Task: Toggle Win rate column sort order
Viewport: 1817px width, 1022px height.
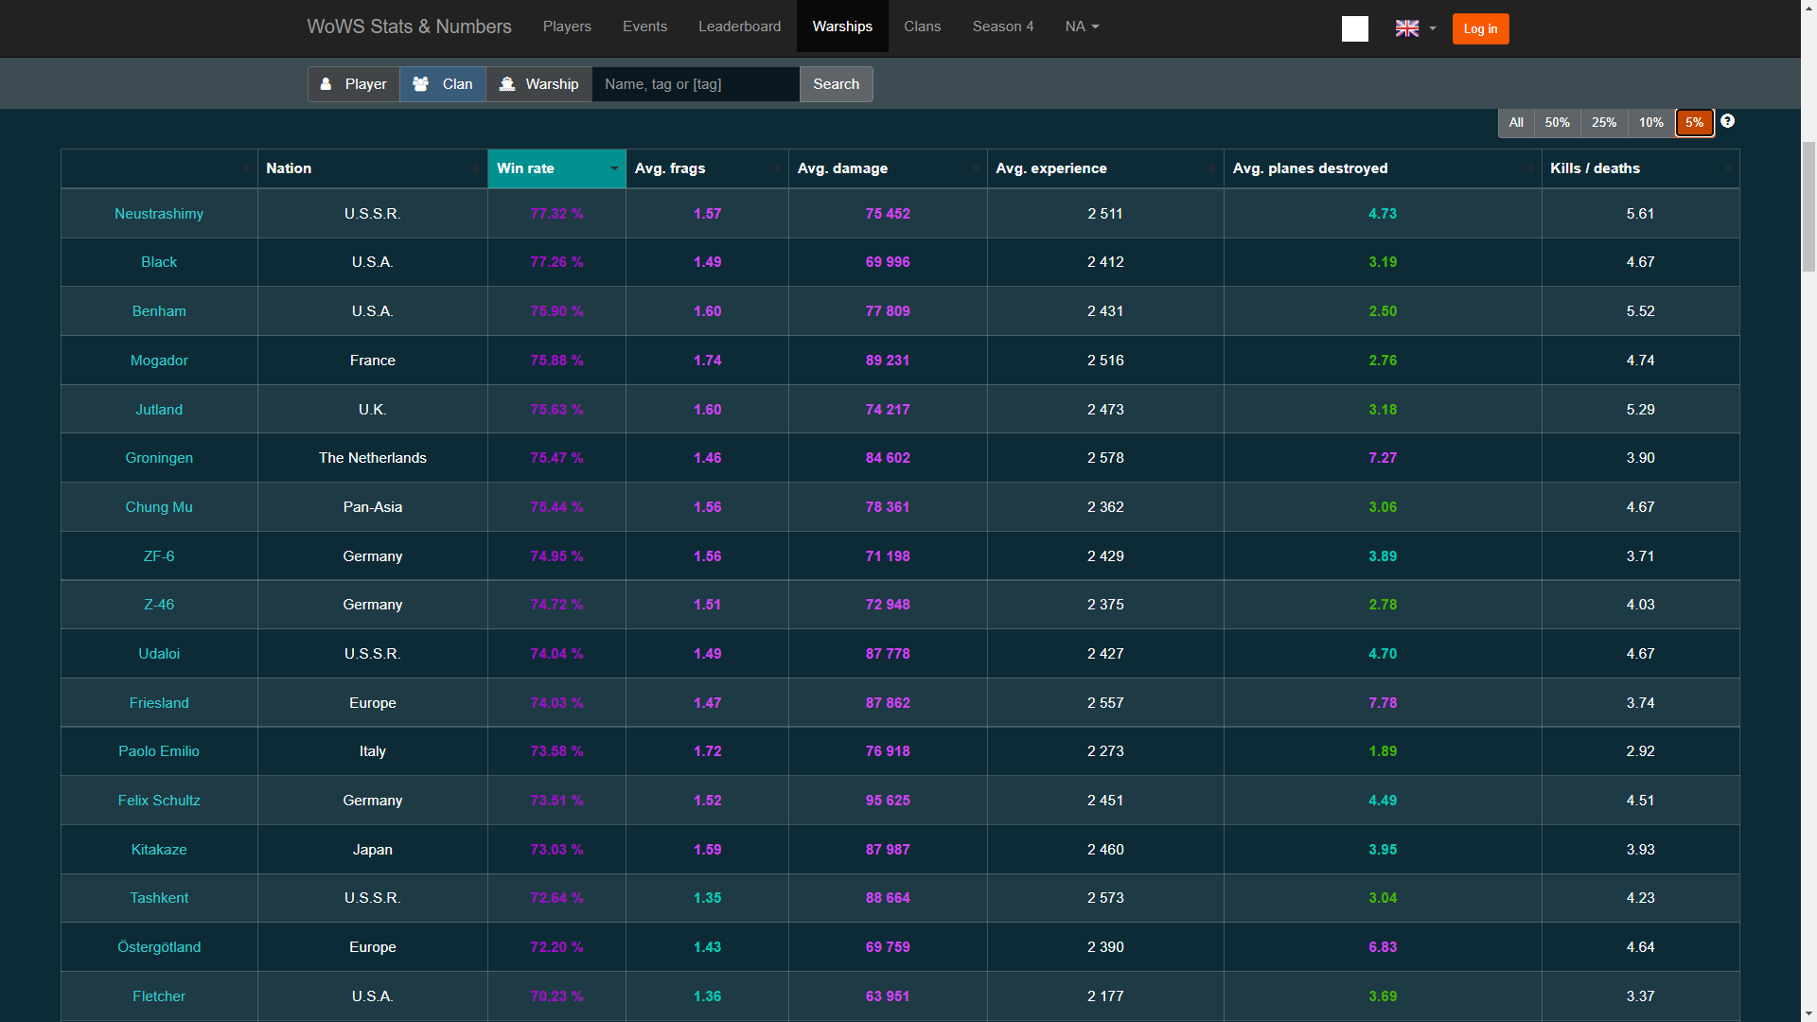Action: 556,168
